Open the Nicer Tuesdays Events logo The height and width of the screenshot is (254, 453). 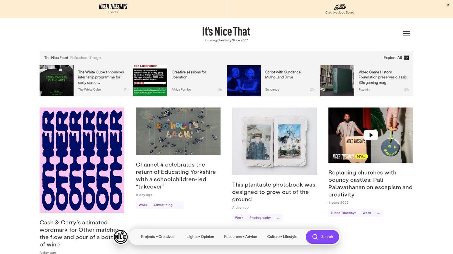click(x=113, y=9)
